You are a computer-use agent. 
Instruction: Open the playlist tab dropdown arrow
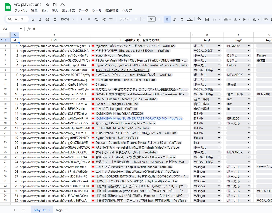49,210
